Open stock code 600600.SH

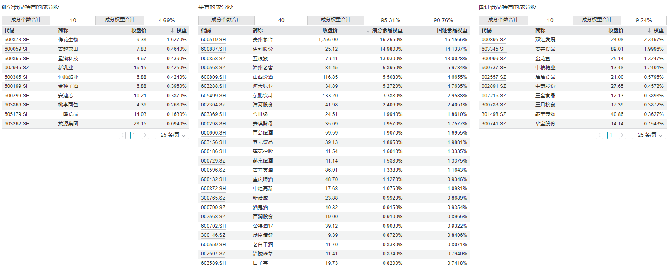(213, 133)
